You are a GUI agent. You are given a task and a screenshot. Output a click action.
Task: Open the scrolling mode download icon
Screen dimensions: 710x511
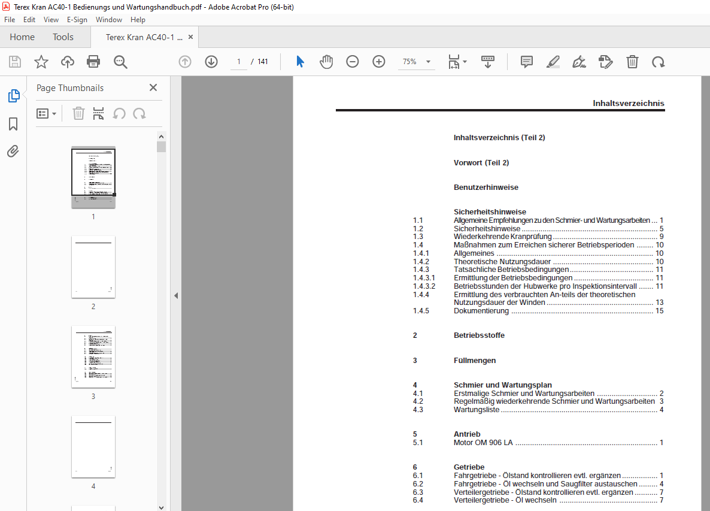(x=488, y=62)
